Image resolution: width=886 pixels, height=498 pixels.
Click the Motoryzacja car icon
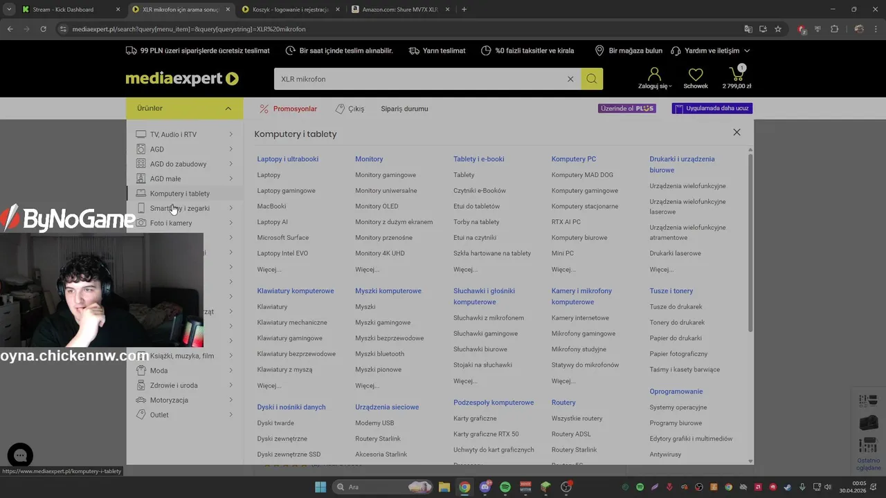[141, 400]
